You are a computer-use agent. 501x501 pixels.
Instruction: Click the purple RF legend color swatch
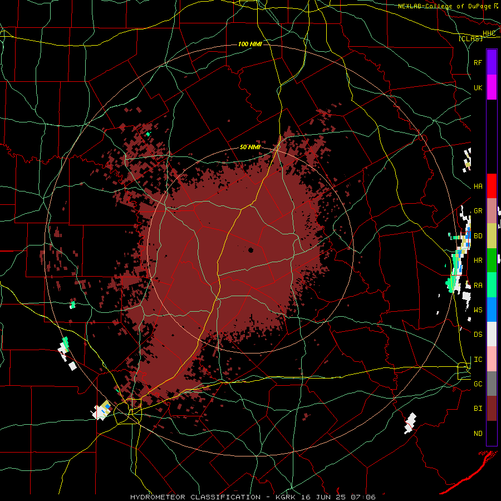(x=492, y=62)
